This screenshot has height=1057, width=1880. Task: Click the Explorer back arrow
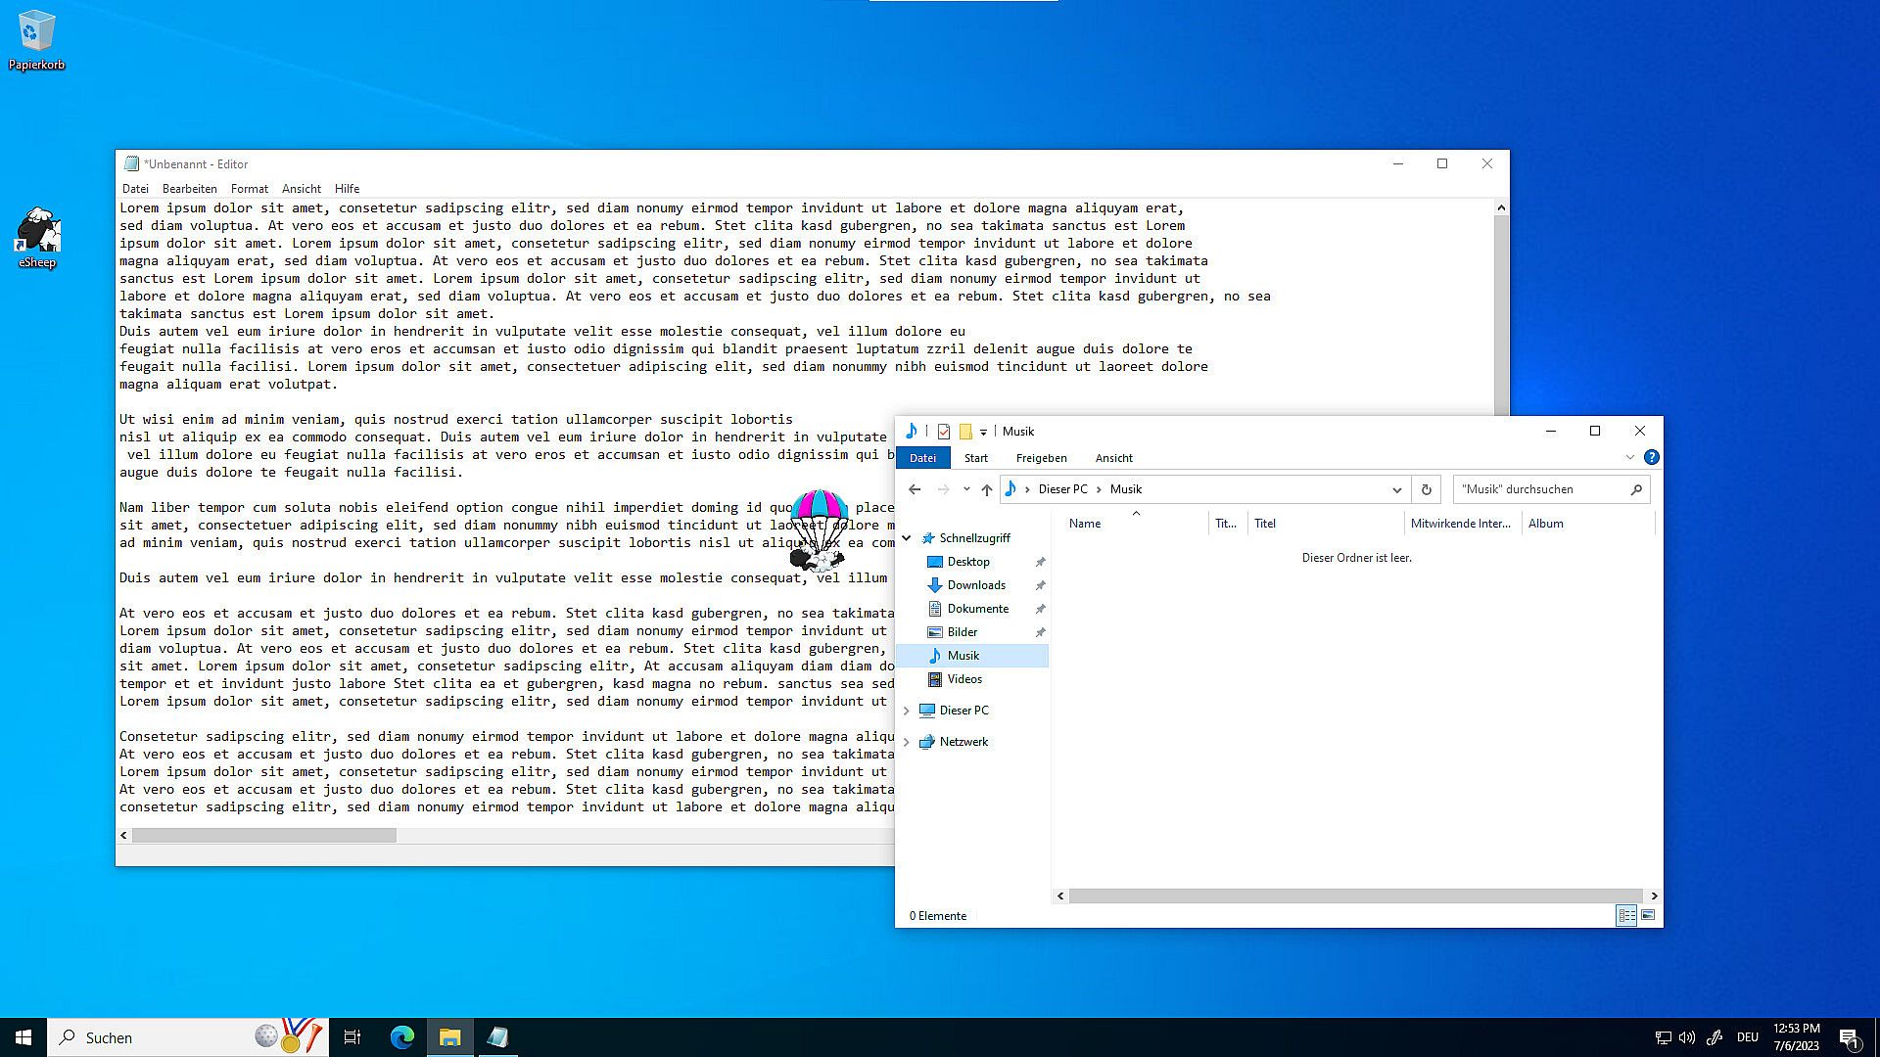pos(915,489)
